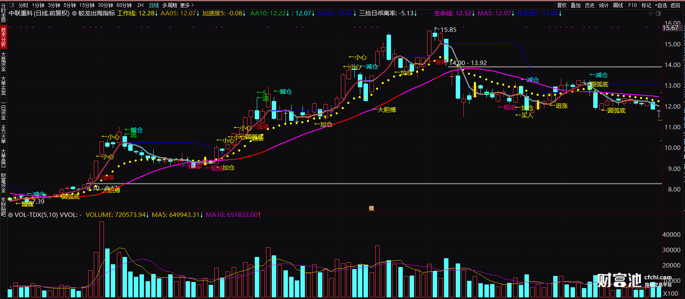The width and height of the screenshot is (685, 299).
Task: Open 大单买卖 sidebar tab
Action: pos(3,85)
